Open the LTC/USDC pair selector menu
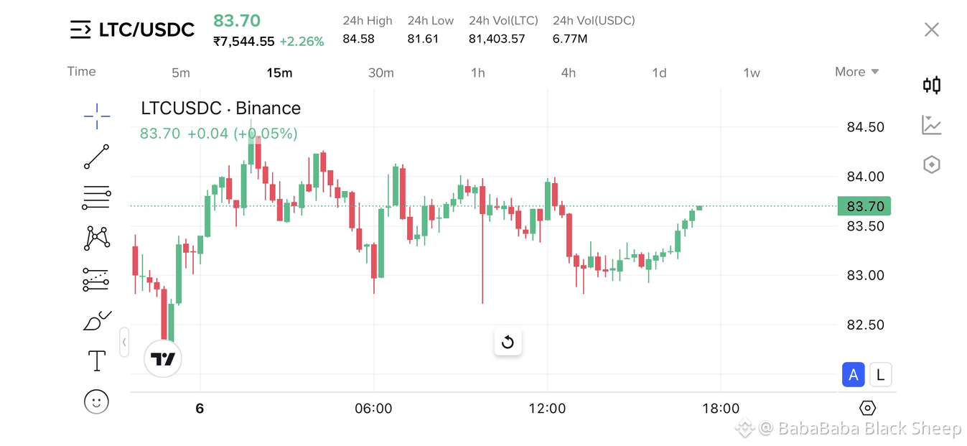967x446 pixels. pyautogui.click(x=132, y=29)
